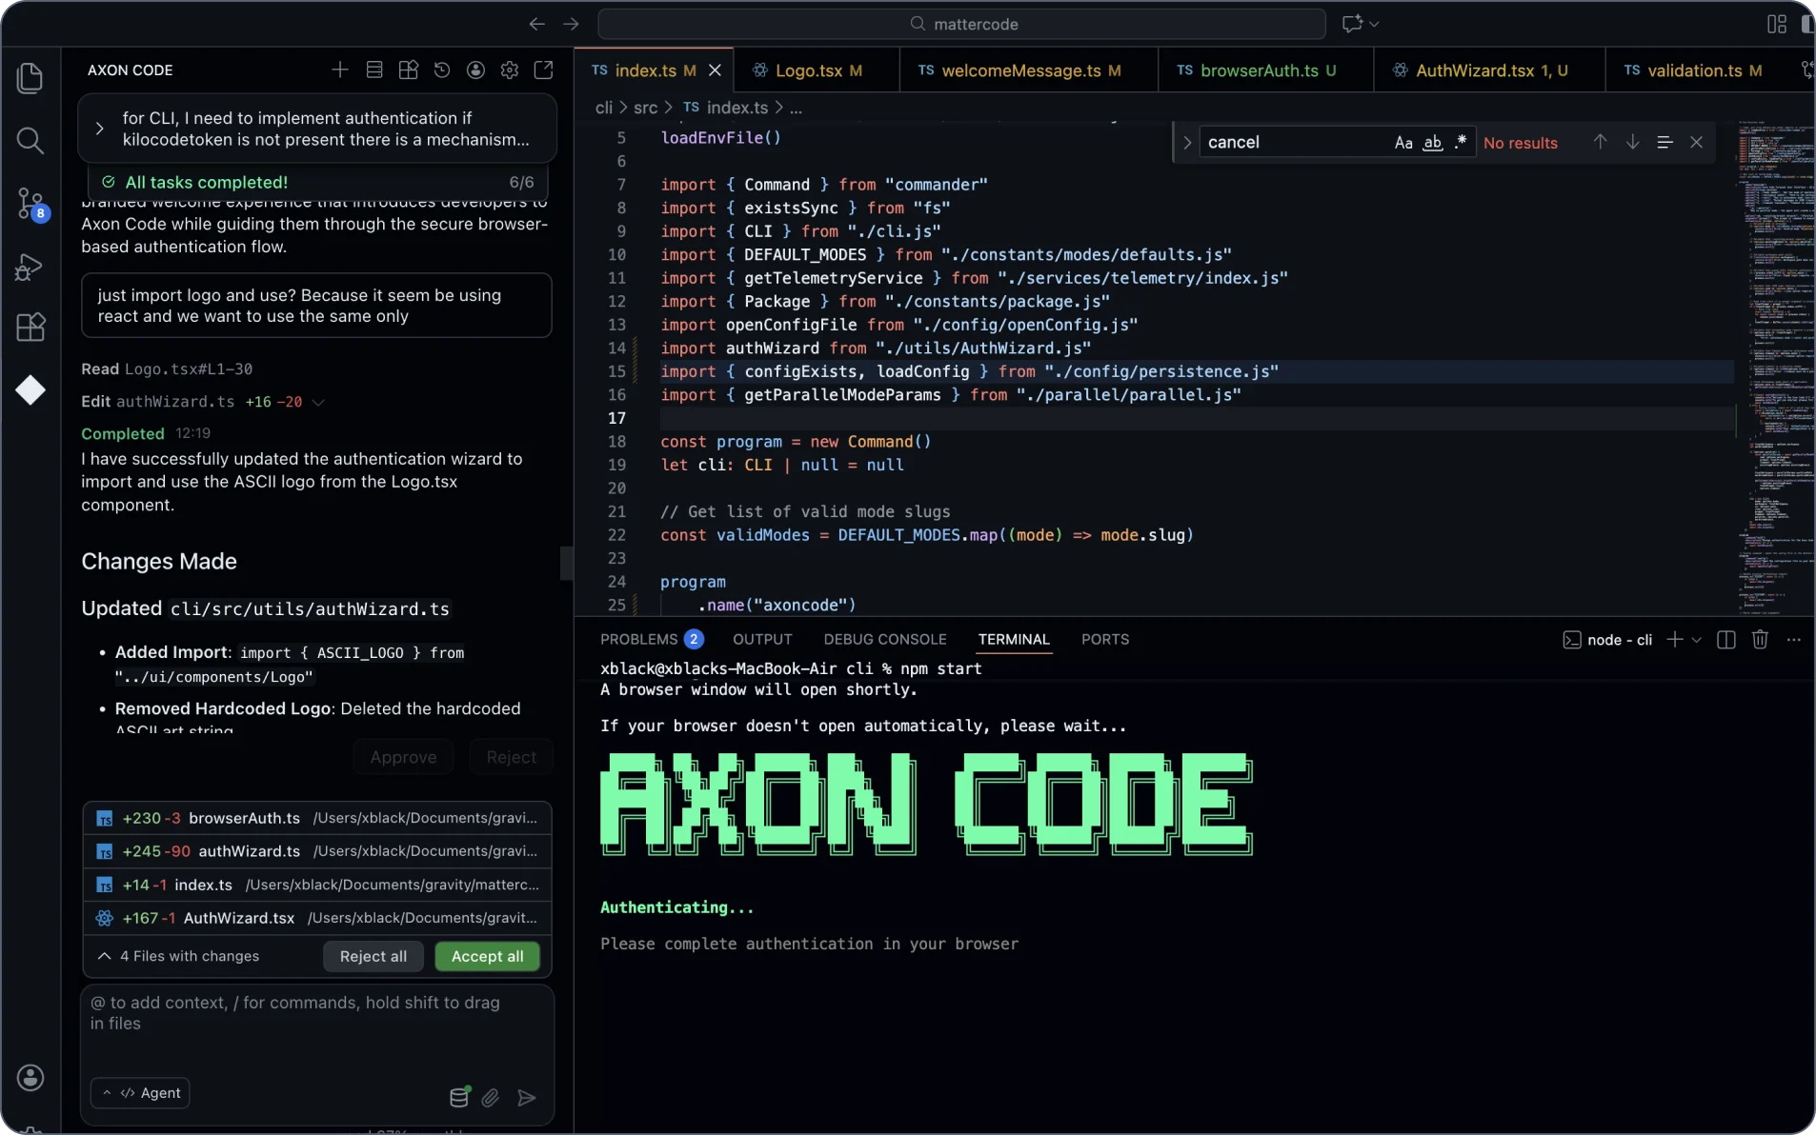Open Search in the activity bar
Viewport: 1816px width, 1135px height.
click(30, 141)
